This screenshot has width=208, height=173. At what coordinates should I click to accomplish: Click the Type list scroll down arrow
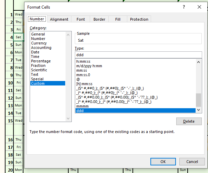pos(198,110)
